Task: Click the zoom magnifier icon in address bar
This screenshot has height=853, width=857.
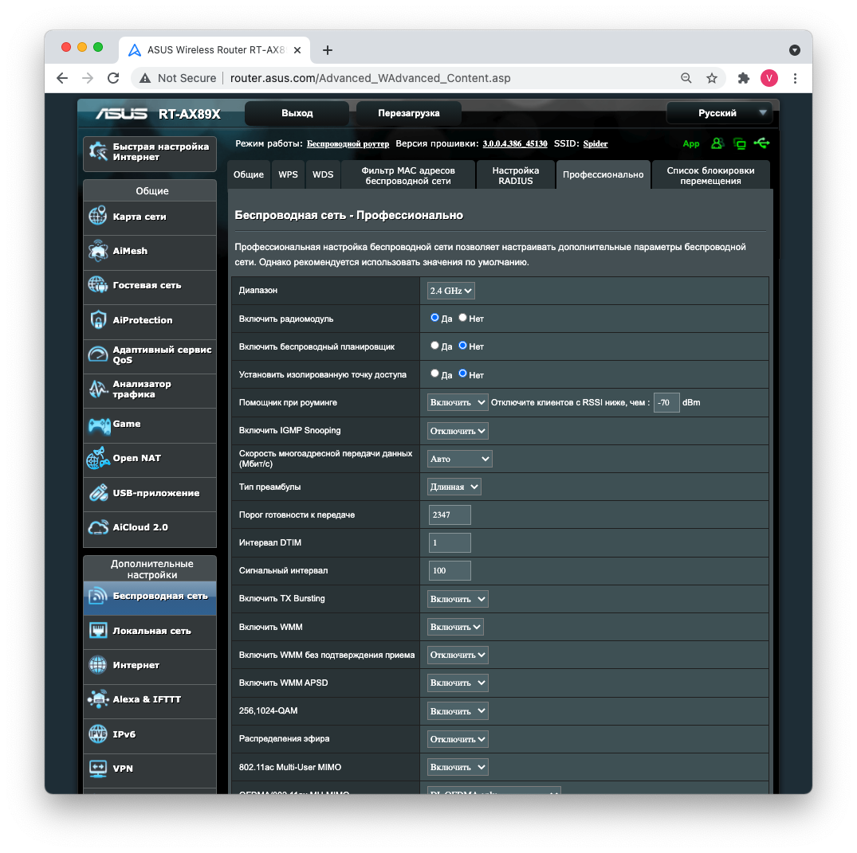Action: (686, 78)
